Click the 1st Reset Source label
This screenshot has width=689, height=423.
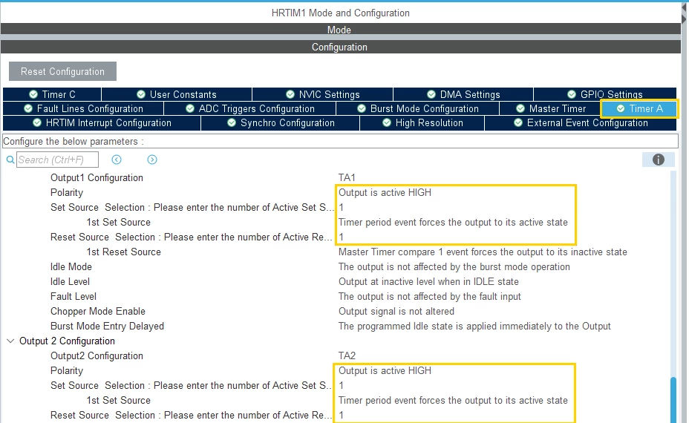point(123,252)
